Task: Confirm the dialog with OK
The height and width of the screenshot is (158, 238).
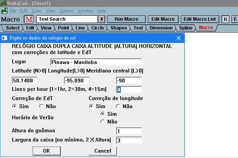Action: [46, 151]
